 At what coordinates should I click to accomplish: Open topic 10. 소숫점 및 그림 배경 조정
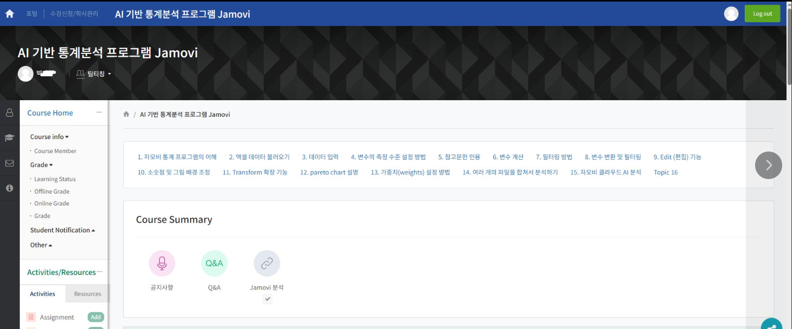(174, 172)
